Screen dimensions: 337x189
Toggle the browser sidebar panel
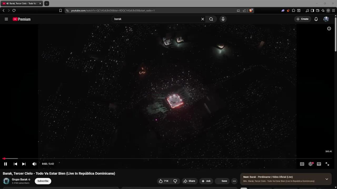click(x=313, y=10)
